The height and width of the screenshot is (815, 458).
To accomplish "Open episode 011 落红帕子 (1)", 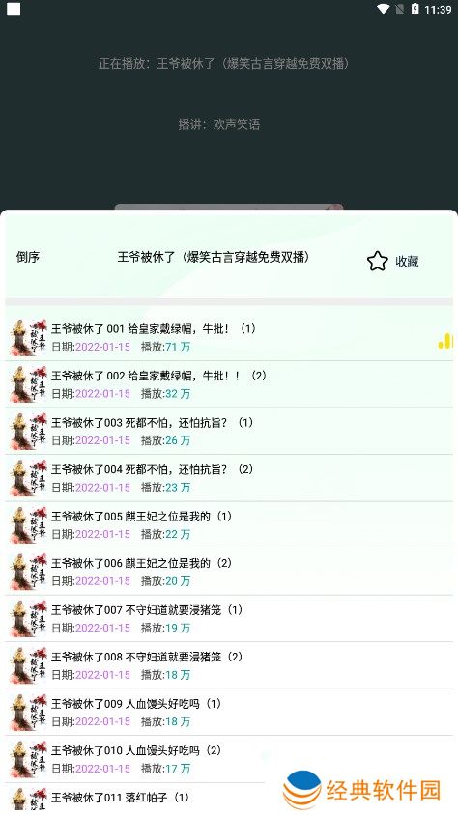I will click(x=229, y=799).
